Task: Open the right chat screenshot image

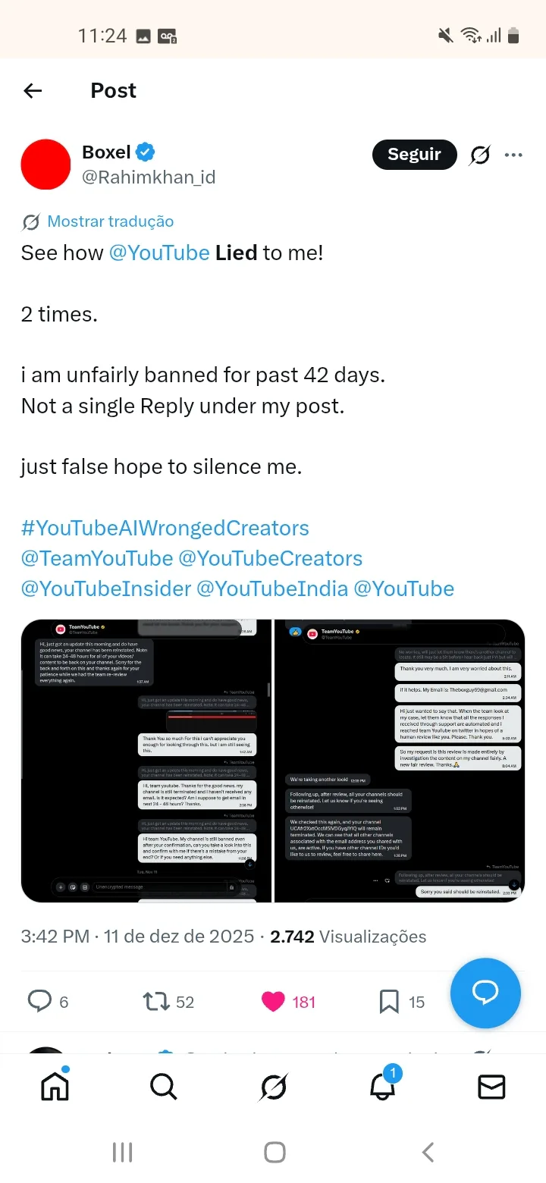Action: pyautogui.click(x=400, y=761)
